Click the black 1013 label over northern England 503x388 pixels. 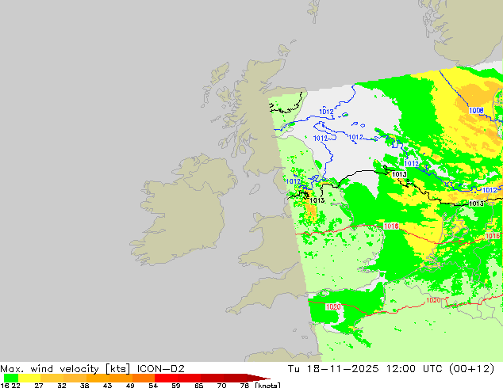pos(317,200)
